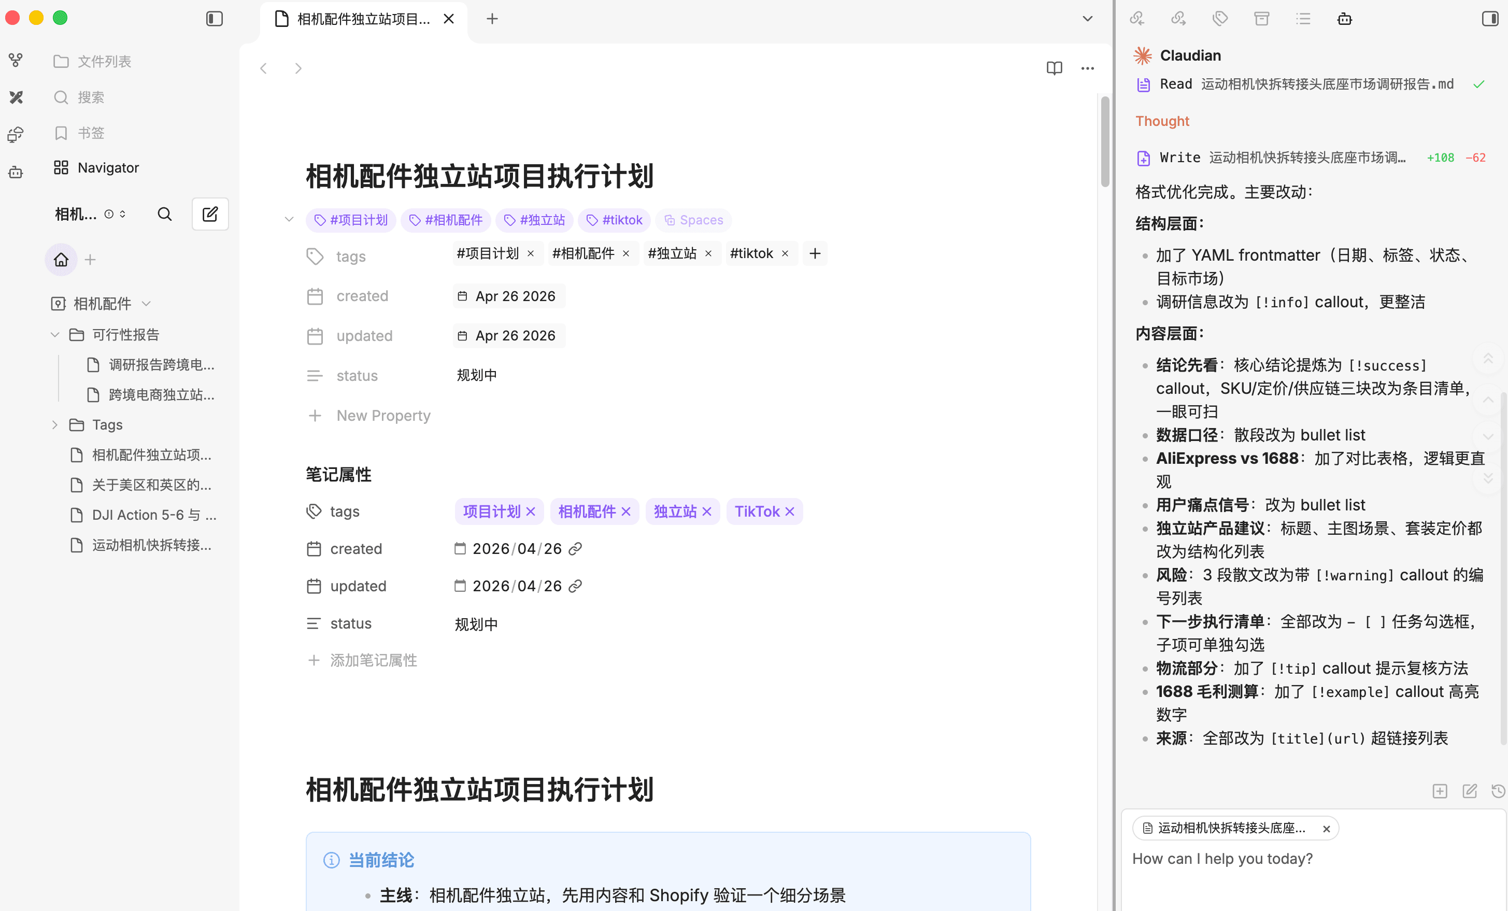The width and height of the screenshot is (1508, 911).
Task: Click the magnifier search icon in navigator
Action: [165, 214]
